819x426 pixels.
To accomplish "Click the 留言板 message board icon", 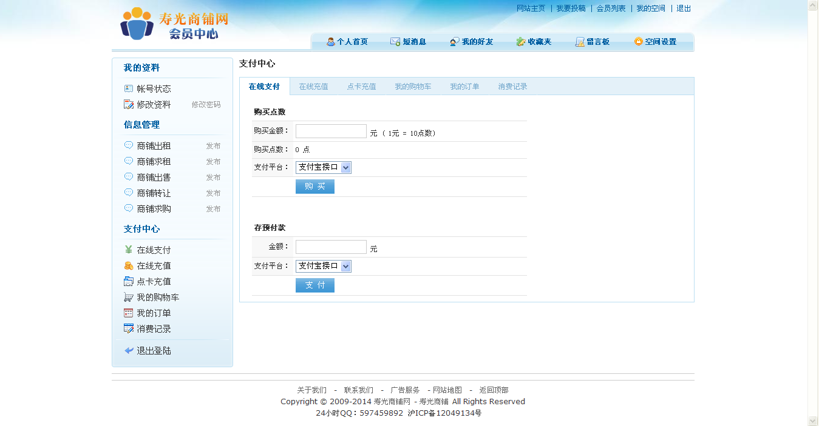I will pyautogui.click(x=580, y=42).
